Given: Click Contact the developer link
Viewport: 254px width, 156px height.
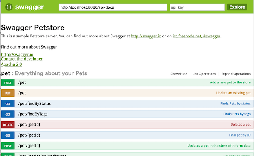Looking at the screenshot, I should (22, 59).
